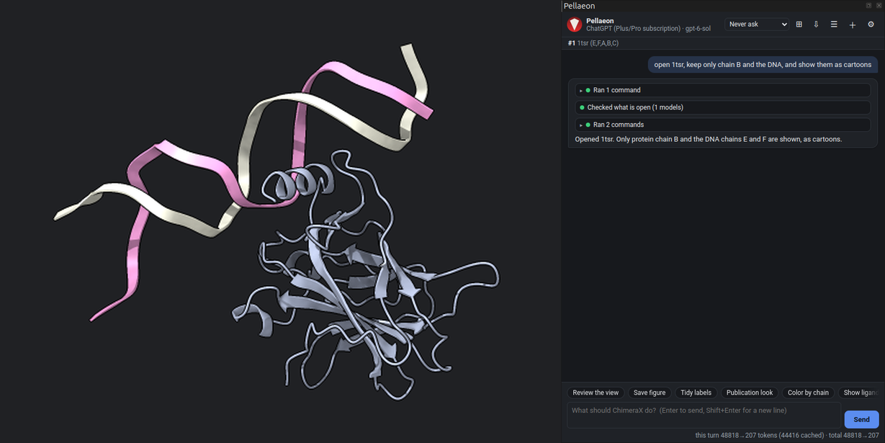Click the red Pellaeon logo icon
Viewport: 885px width, 443px height.
[x=574, y=24]
